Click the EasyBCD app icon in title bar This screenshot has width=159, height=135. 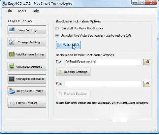point(4,4)
